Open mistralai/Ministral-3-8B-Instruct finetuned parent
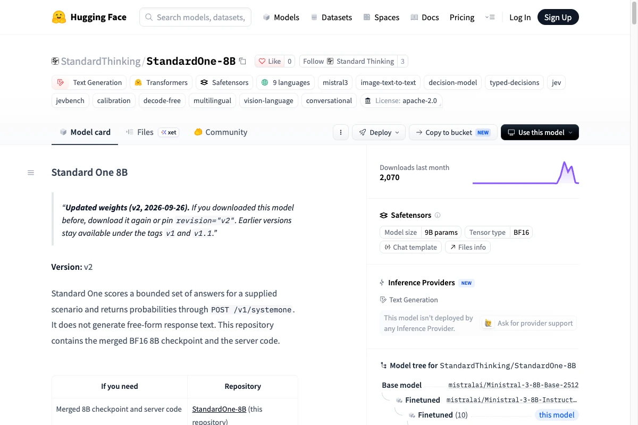This screenshot has height=425, width=638. (511, 400)
